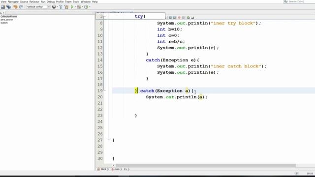Select the CollectionFrame project
315x177 pixels.
9,16
